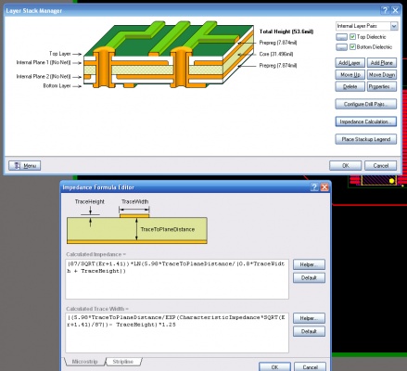Screen dimensions: 407x371
Task: Cancel the Layer Stack Manager dialog
Action: (x=380, y=166)
